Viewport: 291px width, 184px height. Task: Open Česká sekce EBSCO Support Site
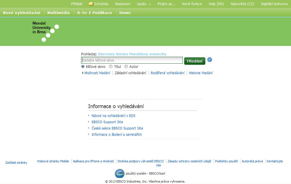click(x=117, y=128)
